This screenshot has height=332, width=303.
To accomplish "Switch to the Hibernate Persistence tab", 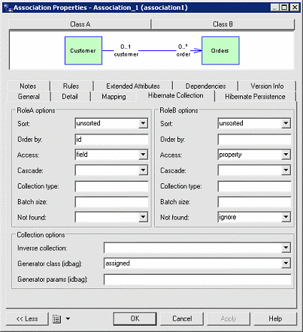I will click(x=255, y=97).
